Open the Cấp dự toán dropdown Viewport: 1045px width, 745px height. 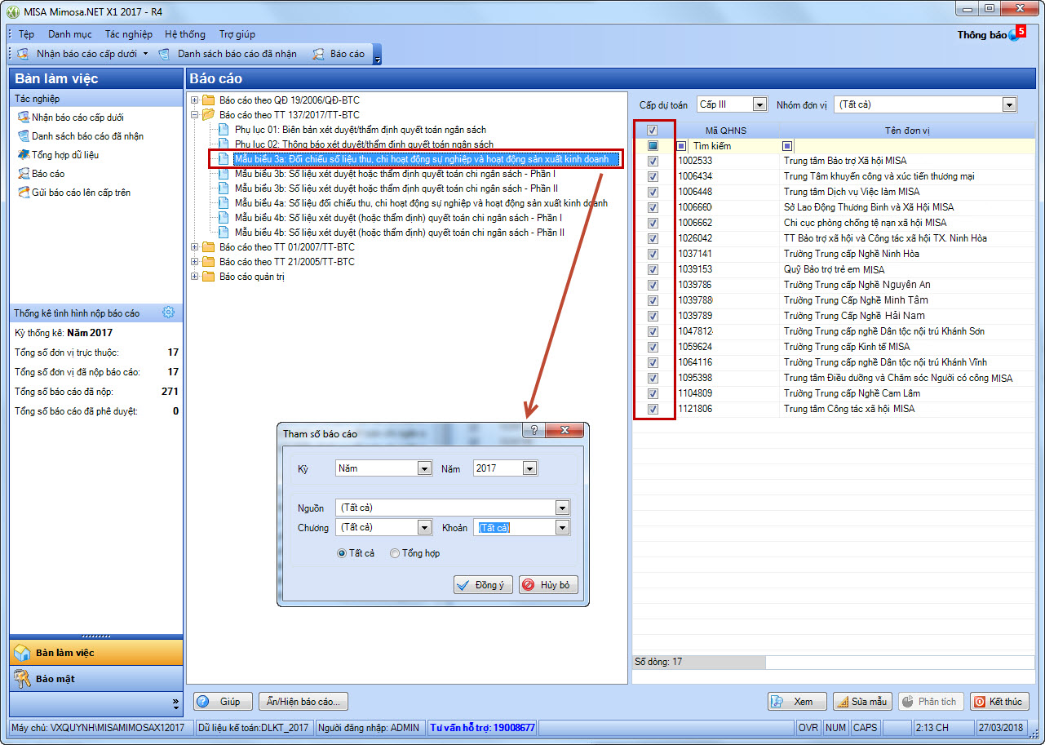(x=759, y=104)
